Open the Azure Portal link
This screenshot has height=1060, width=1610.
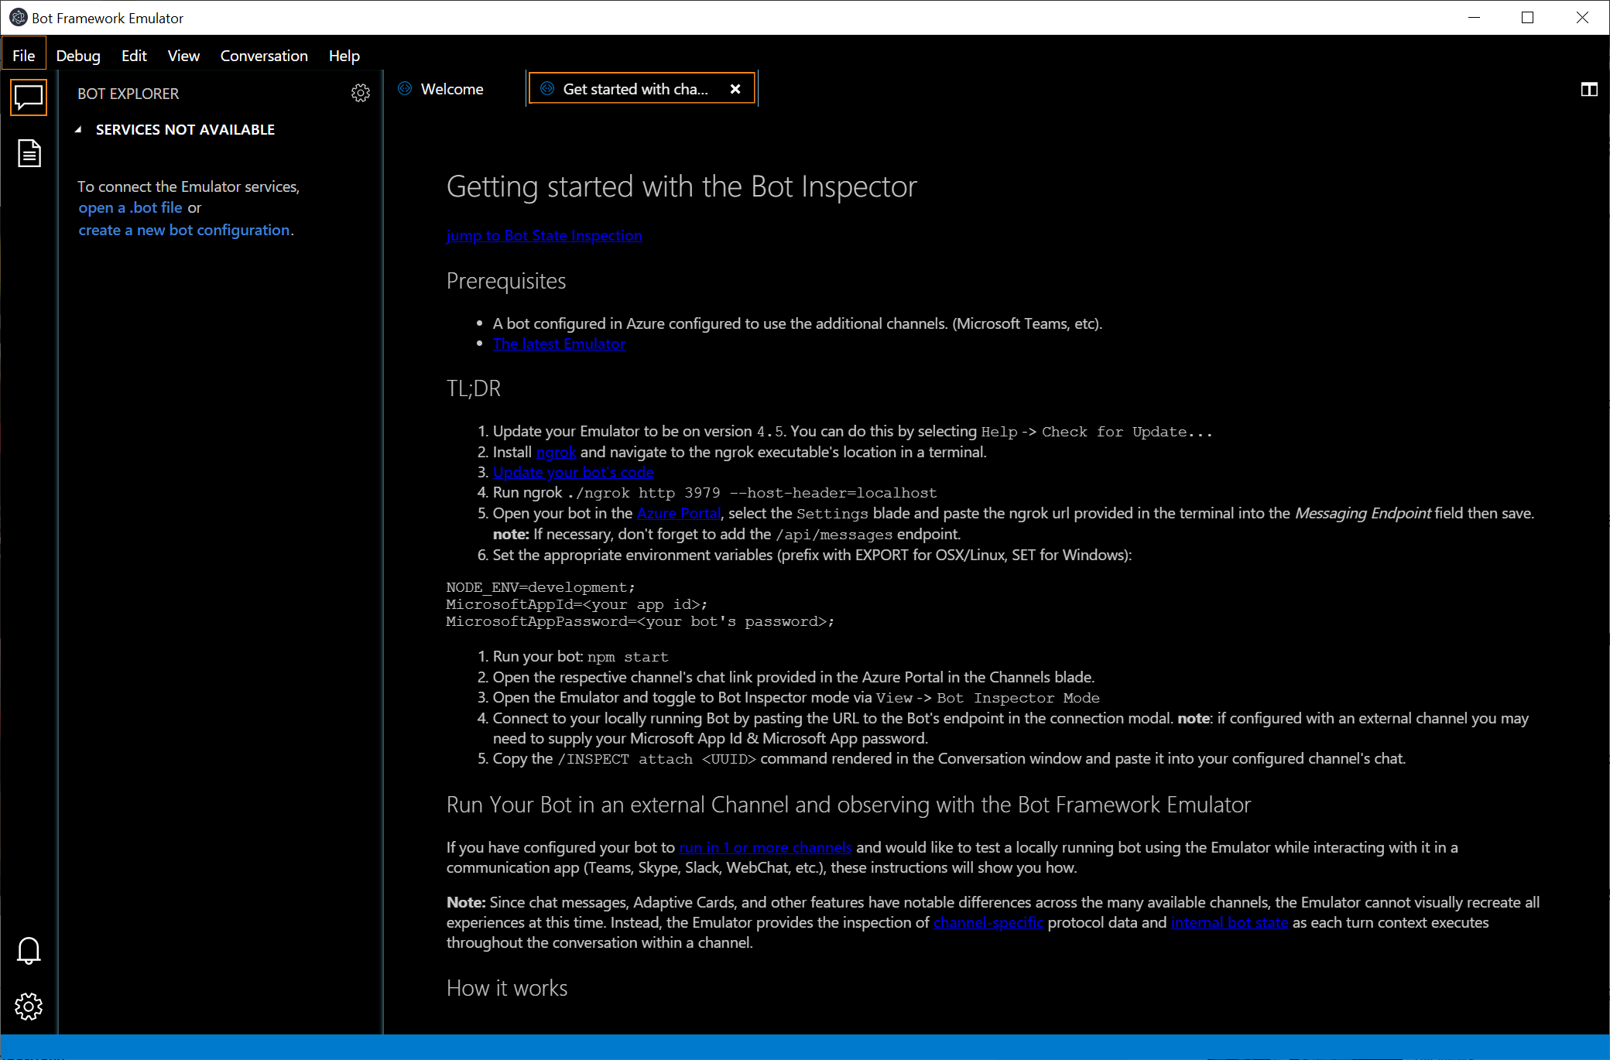tap(679, 513)
